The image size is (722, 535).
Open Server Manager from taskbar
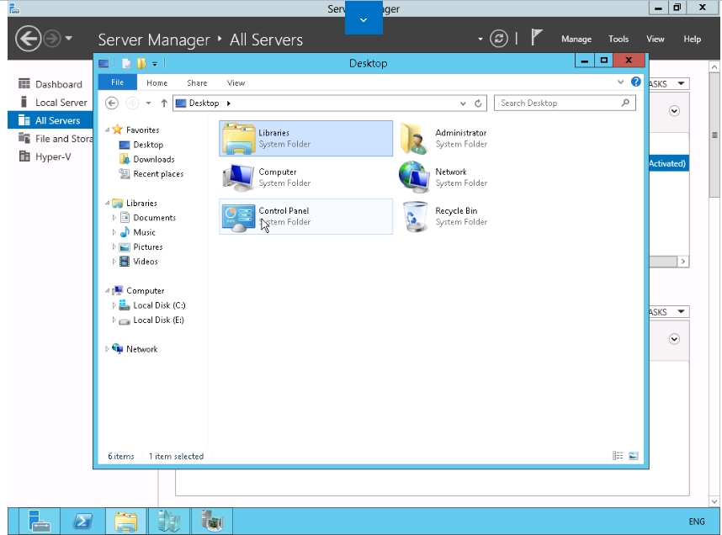tap(40, 522)
